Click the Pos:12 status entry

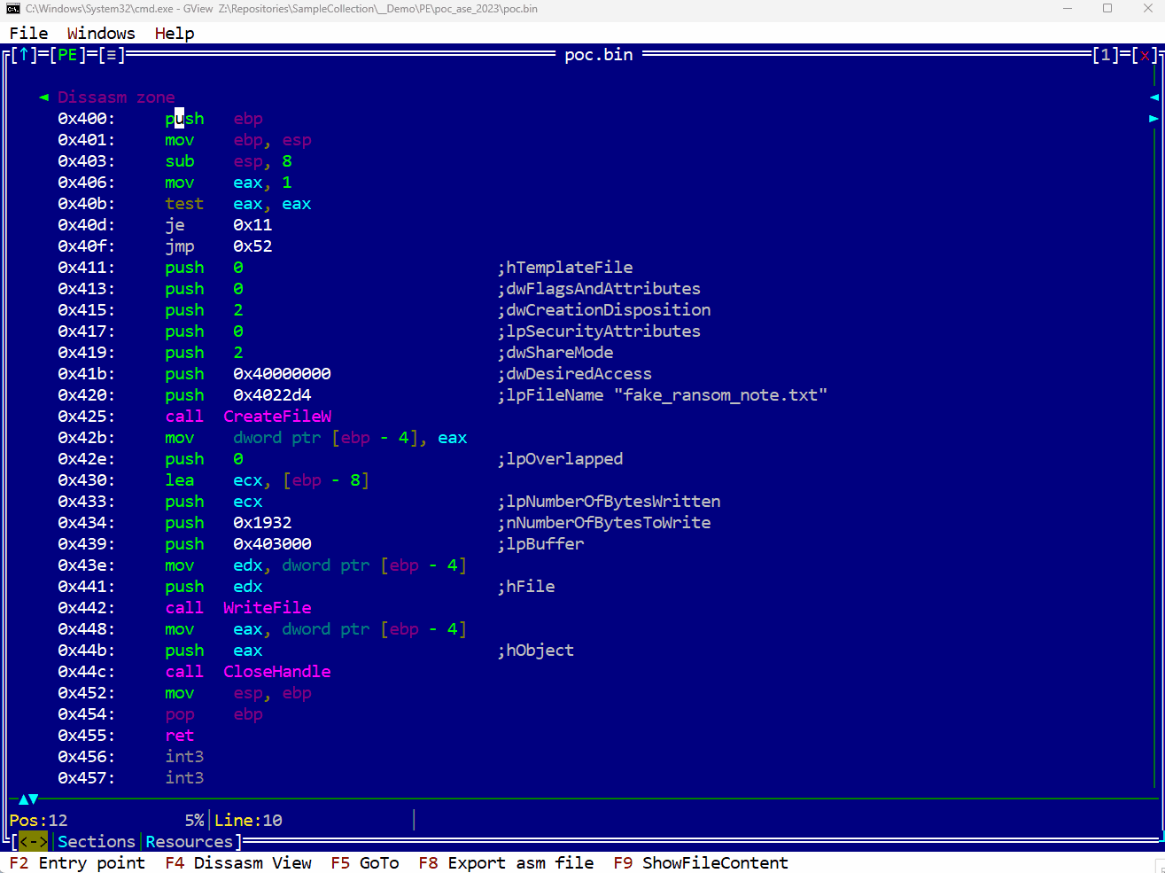(x=38, y=821)
